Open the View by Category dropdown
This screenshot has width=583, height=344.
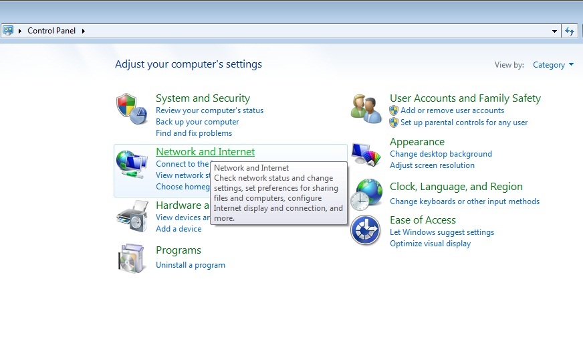pyautogui.click(x=553, y=65)
